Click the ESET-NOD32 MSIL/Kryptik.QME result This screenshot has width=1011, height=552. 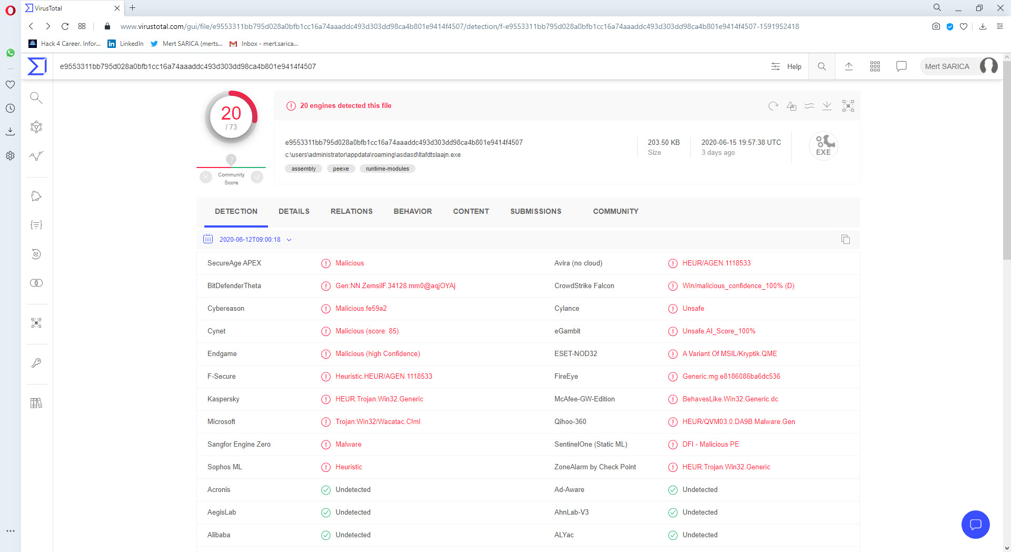point(730,353)
